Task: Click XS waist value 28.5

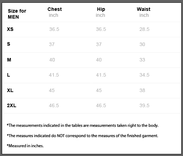Action: (x=144, y=29)
